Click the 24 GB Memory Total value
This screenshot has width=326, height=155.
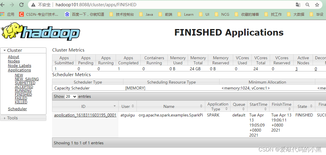195,69
